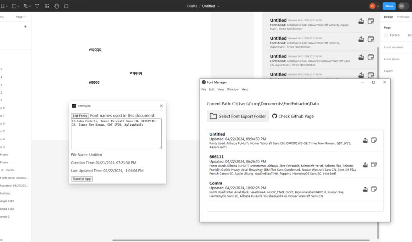This screenshot has width=412, height=242.
Task: Open the Resources components tool
Action: pyautogui.click(x=47, y=6)
